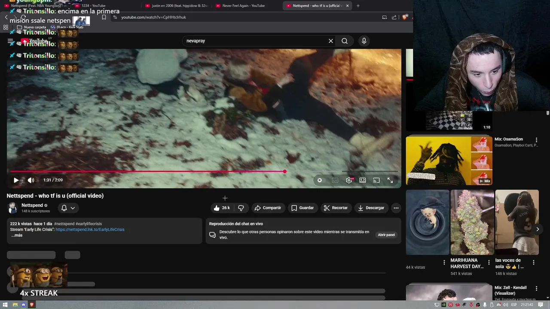Image resolution: width=550 pixels, height=309 pixels.
Task: Open the las voces de sola short
Action: point(517,222)
